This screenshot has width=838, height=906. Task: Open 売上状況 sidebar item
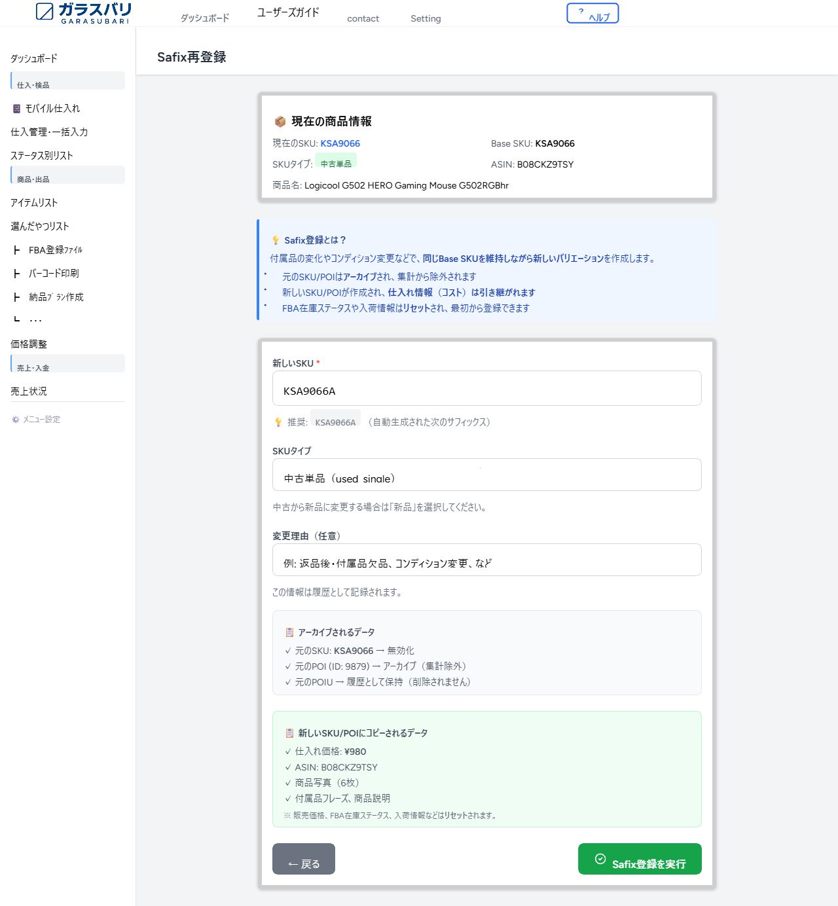29,391
